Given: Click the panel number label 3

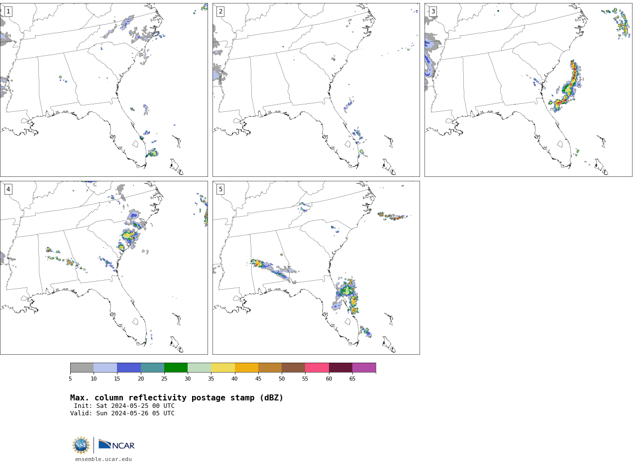Looking at the screenshot, I should pyautogui.click(x=433, y=11).
